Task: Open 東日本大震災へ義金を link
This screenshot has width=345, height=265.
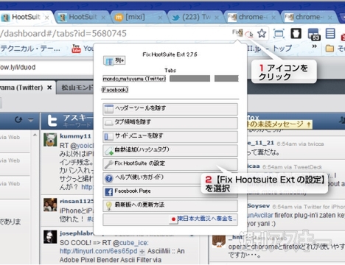Action: tap(207, 218)
